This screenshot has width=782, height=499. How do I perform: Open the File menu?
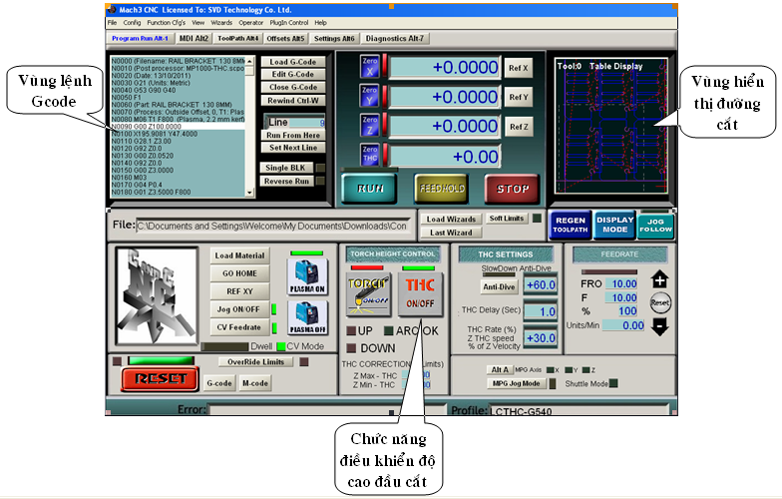pos(112,22)
